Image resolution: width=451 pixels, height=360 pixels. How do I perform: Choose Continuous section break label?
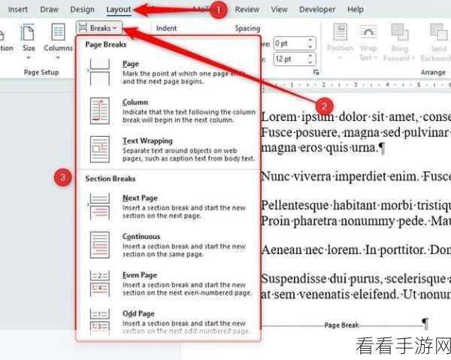point(141,236)
